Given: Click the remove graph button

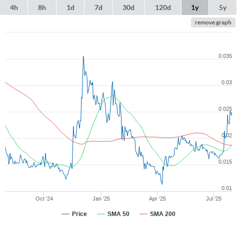Looking at the screenshot, I should coord(213,22).
